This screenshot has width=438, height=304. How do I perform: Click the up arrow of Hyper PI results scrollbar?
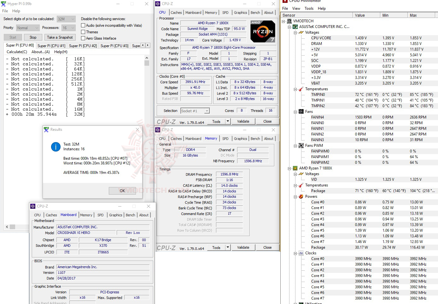(x=147, y=58)
